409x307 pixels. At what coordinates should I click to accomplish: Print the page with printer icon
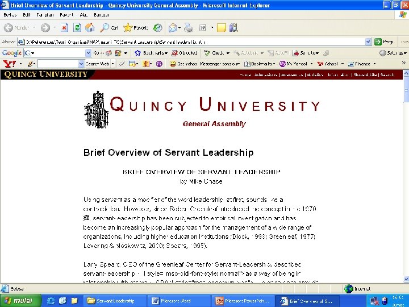pyautogui.click(x=189, y=28)
